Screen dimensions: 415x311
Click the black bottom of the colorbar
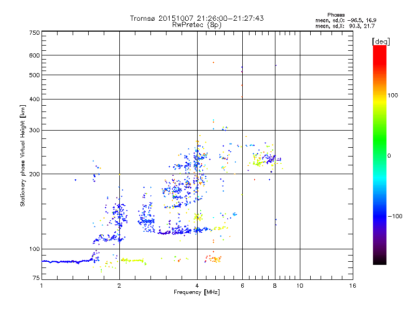click(380, 261)
